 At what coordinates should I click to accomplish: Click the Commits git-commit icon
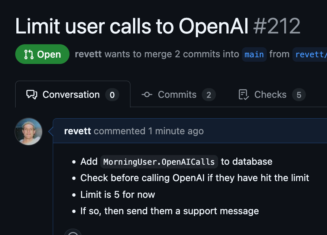147,94
